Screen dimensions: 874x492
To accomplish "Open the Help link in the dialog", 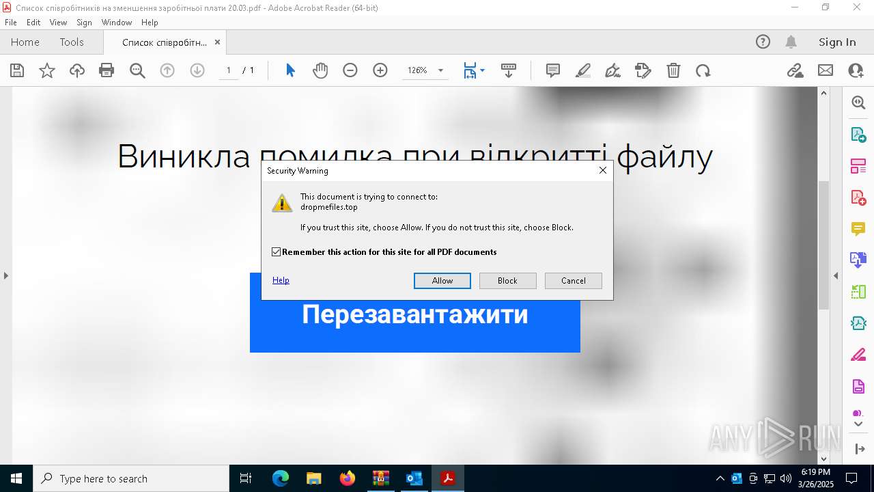I will tap(281, 280).
